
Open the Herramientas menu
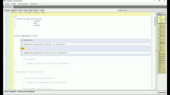tap(23, 4)
